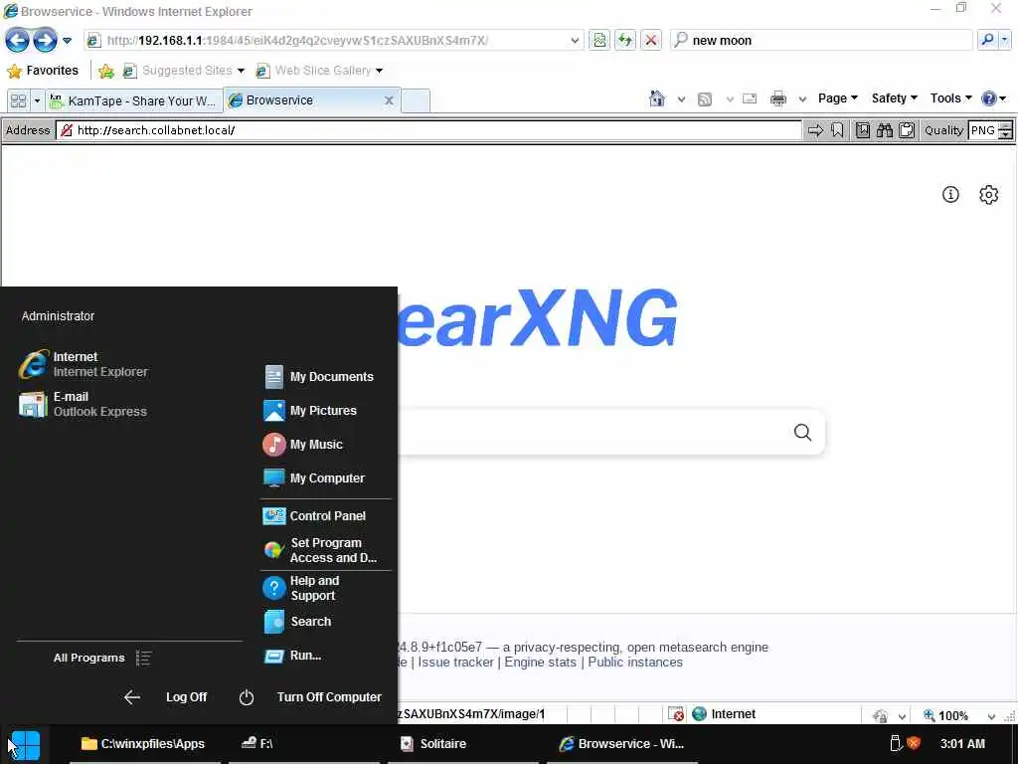
Task: Click the popup blocked status bar icon
Action: pyautogui.click(x=676, y=714)
